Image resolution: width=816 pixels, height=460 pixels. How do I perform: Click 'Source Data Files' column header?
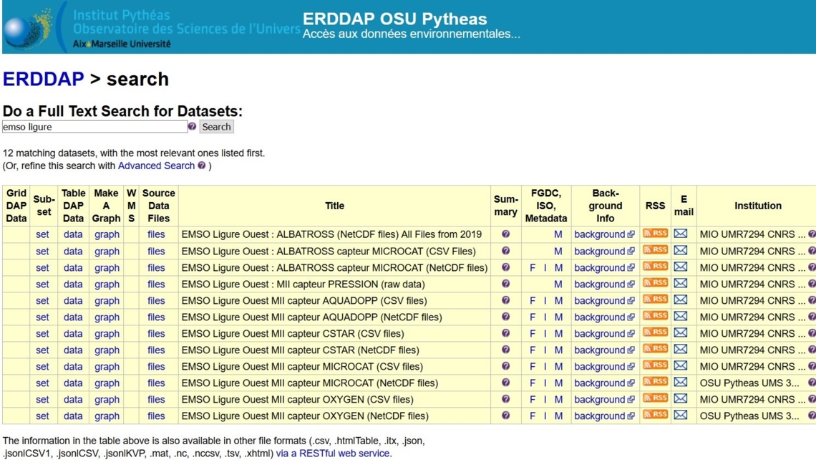159,206
